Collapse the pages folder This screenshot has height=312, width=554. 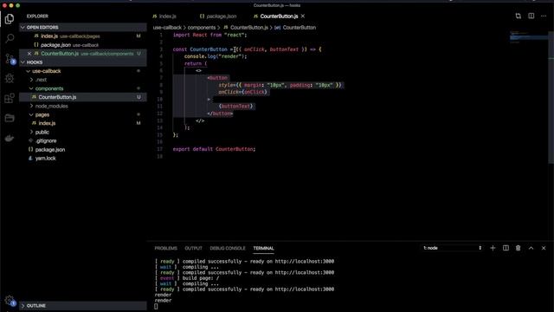[x=83, y=114]
